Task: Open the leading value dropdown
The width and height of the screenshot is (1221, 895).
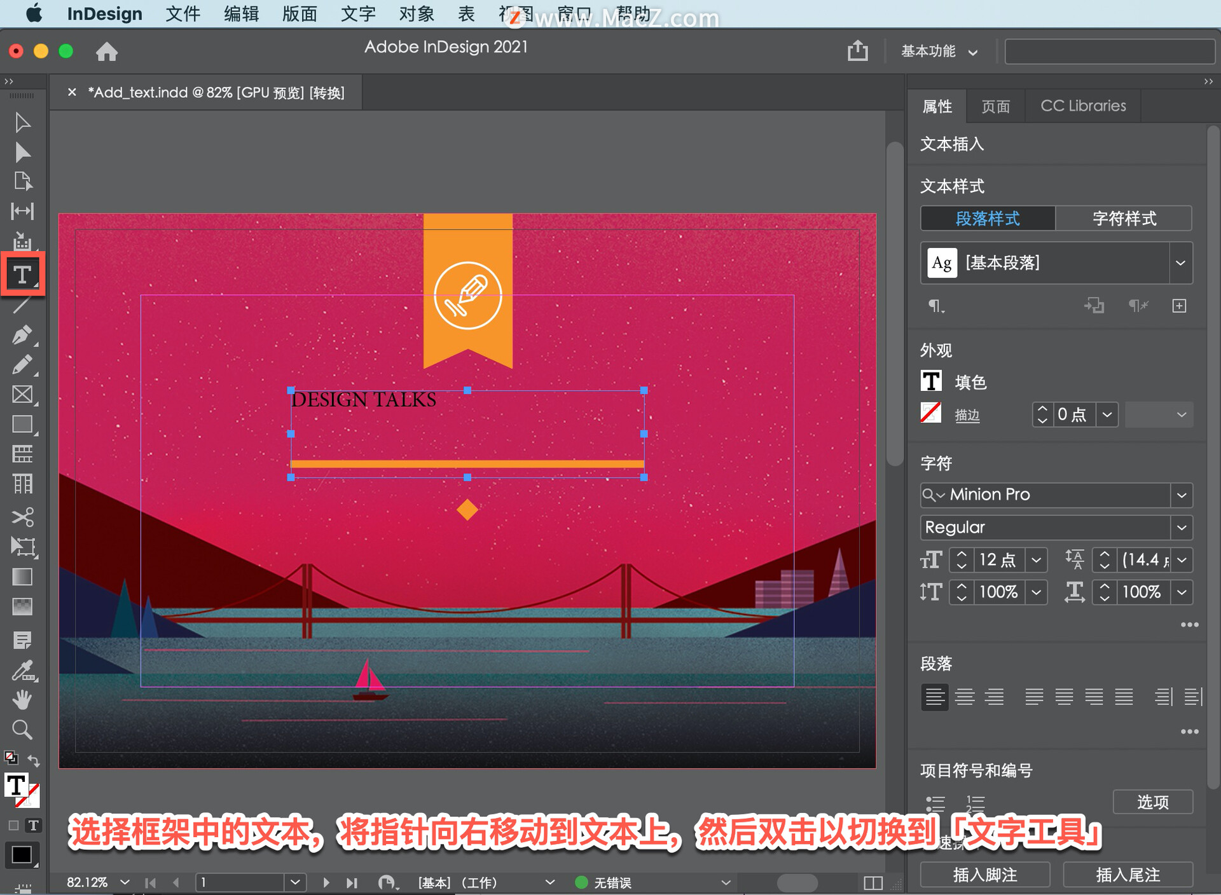Action: (1182, 560)
